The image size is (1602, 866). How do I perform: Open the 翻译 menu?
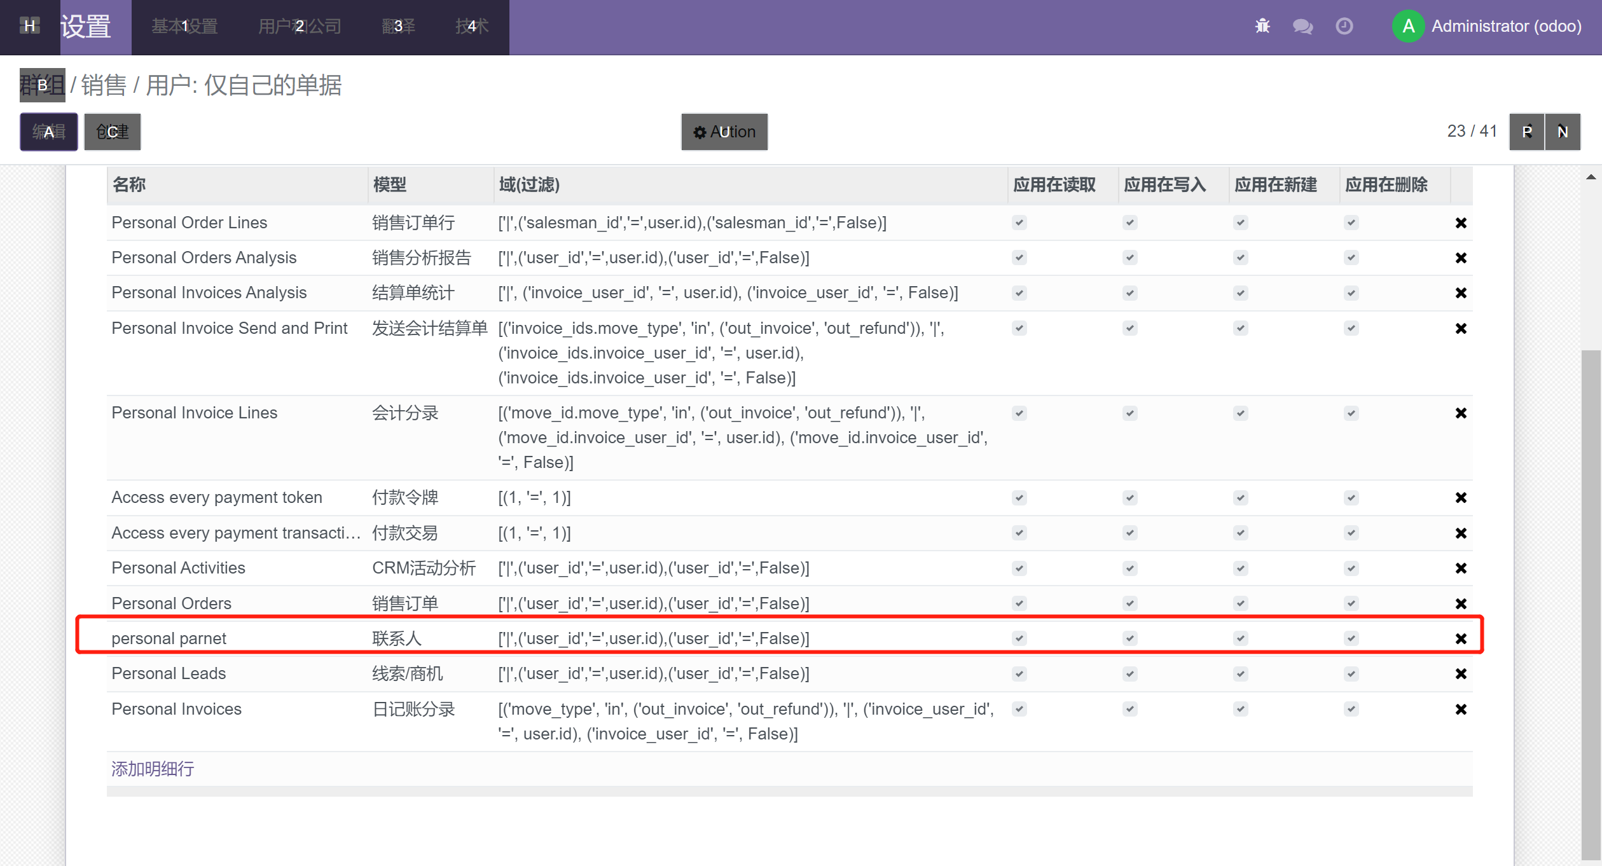point(398,26)
